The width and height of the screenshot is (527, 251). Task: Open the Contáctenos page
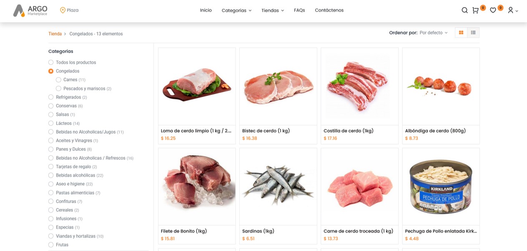point(329,10)
